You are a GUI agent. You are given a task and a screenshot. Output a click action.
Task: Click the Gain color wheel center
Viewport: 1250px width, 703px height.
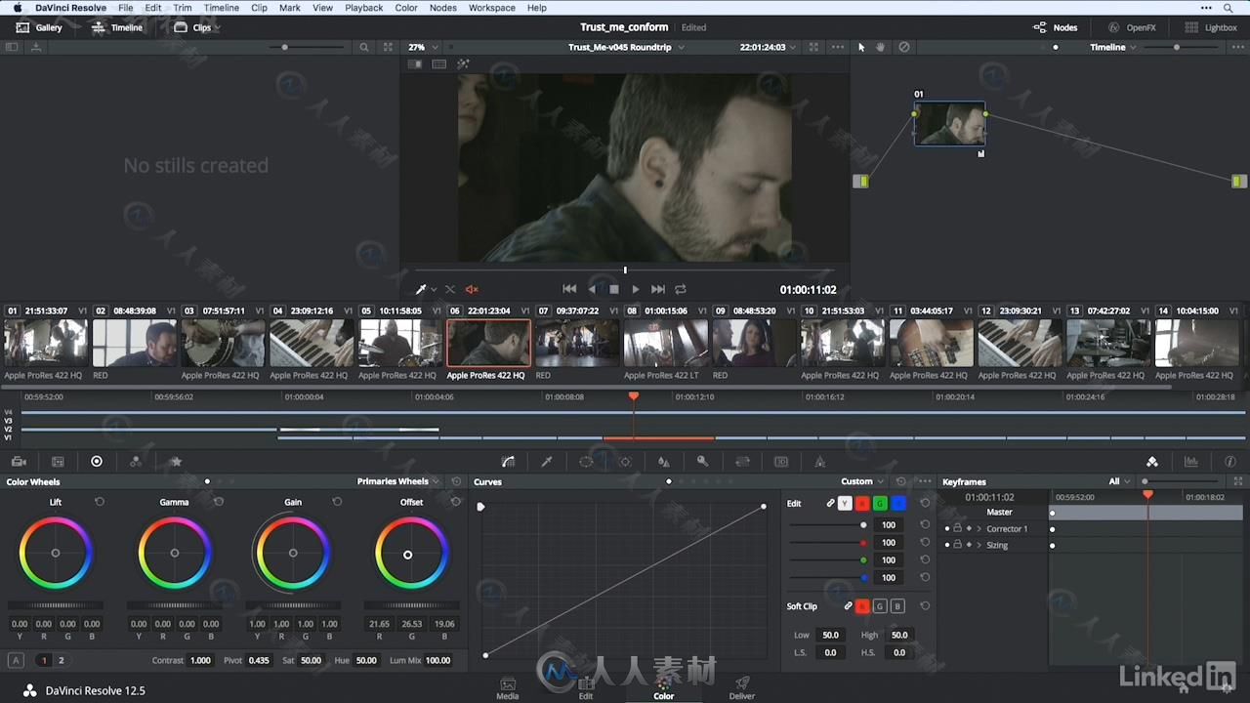coord(293,554)
